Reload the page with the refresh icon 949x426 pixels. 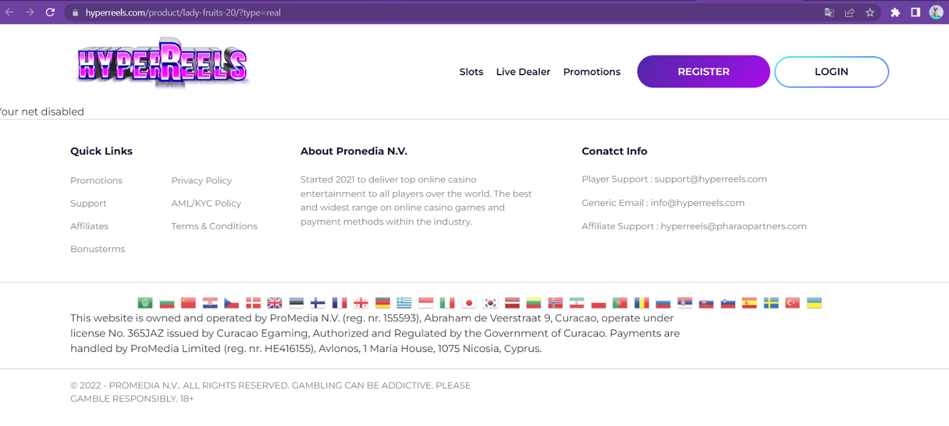51,13
